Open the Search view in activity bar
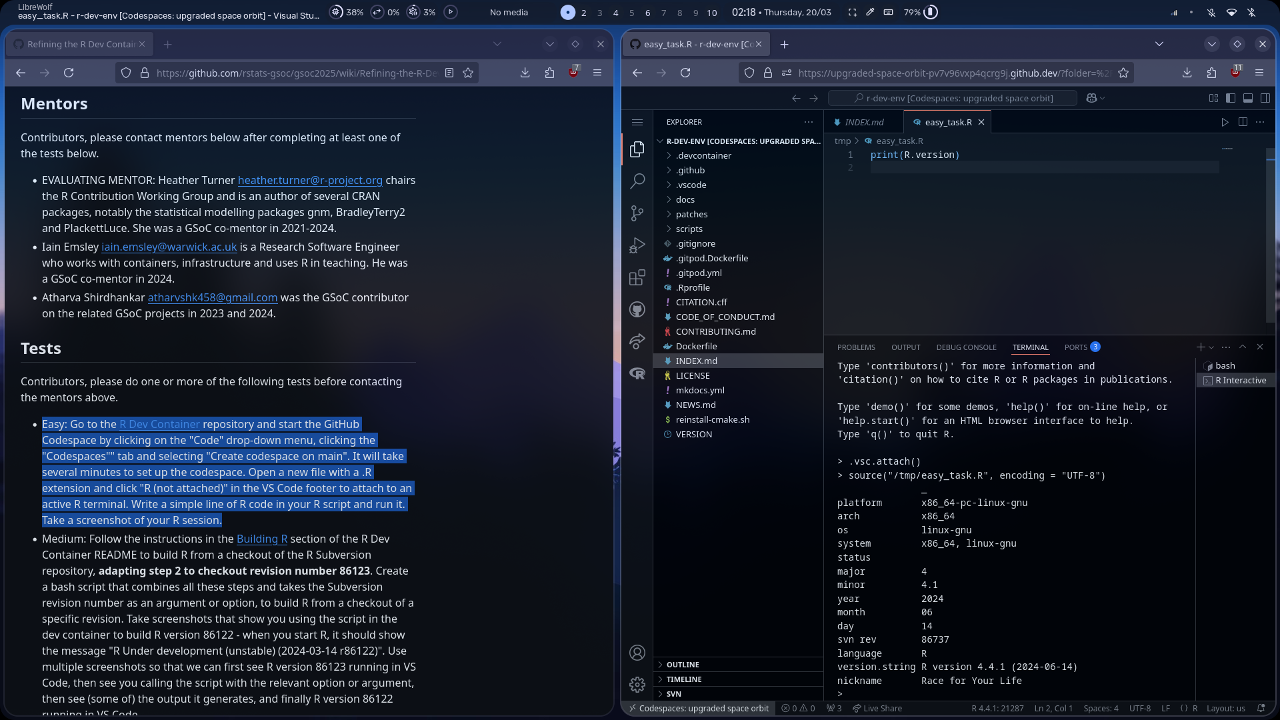1280x720 pixels. pos(637,181)
